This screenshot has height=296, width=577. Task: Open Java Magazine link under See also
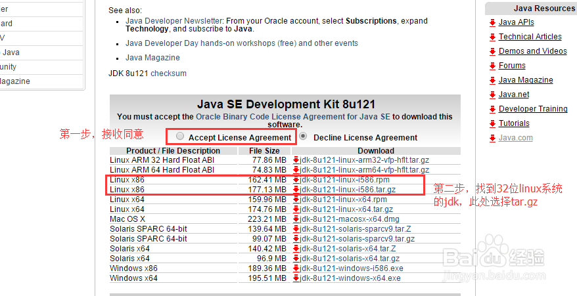coord(152,58)
